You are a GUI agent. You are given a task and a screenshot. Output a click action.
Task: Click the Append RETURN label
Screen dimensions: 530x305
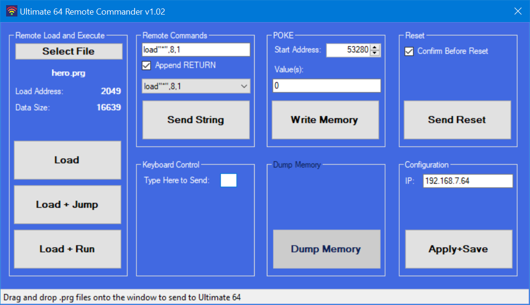(x=185, y=65)
